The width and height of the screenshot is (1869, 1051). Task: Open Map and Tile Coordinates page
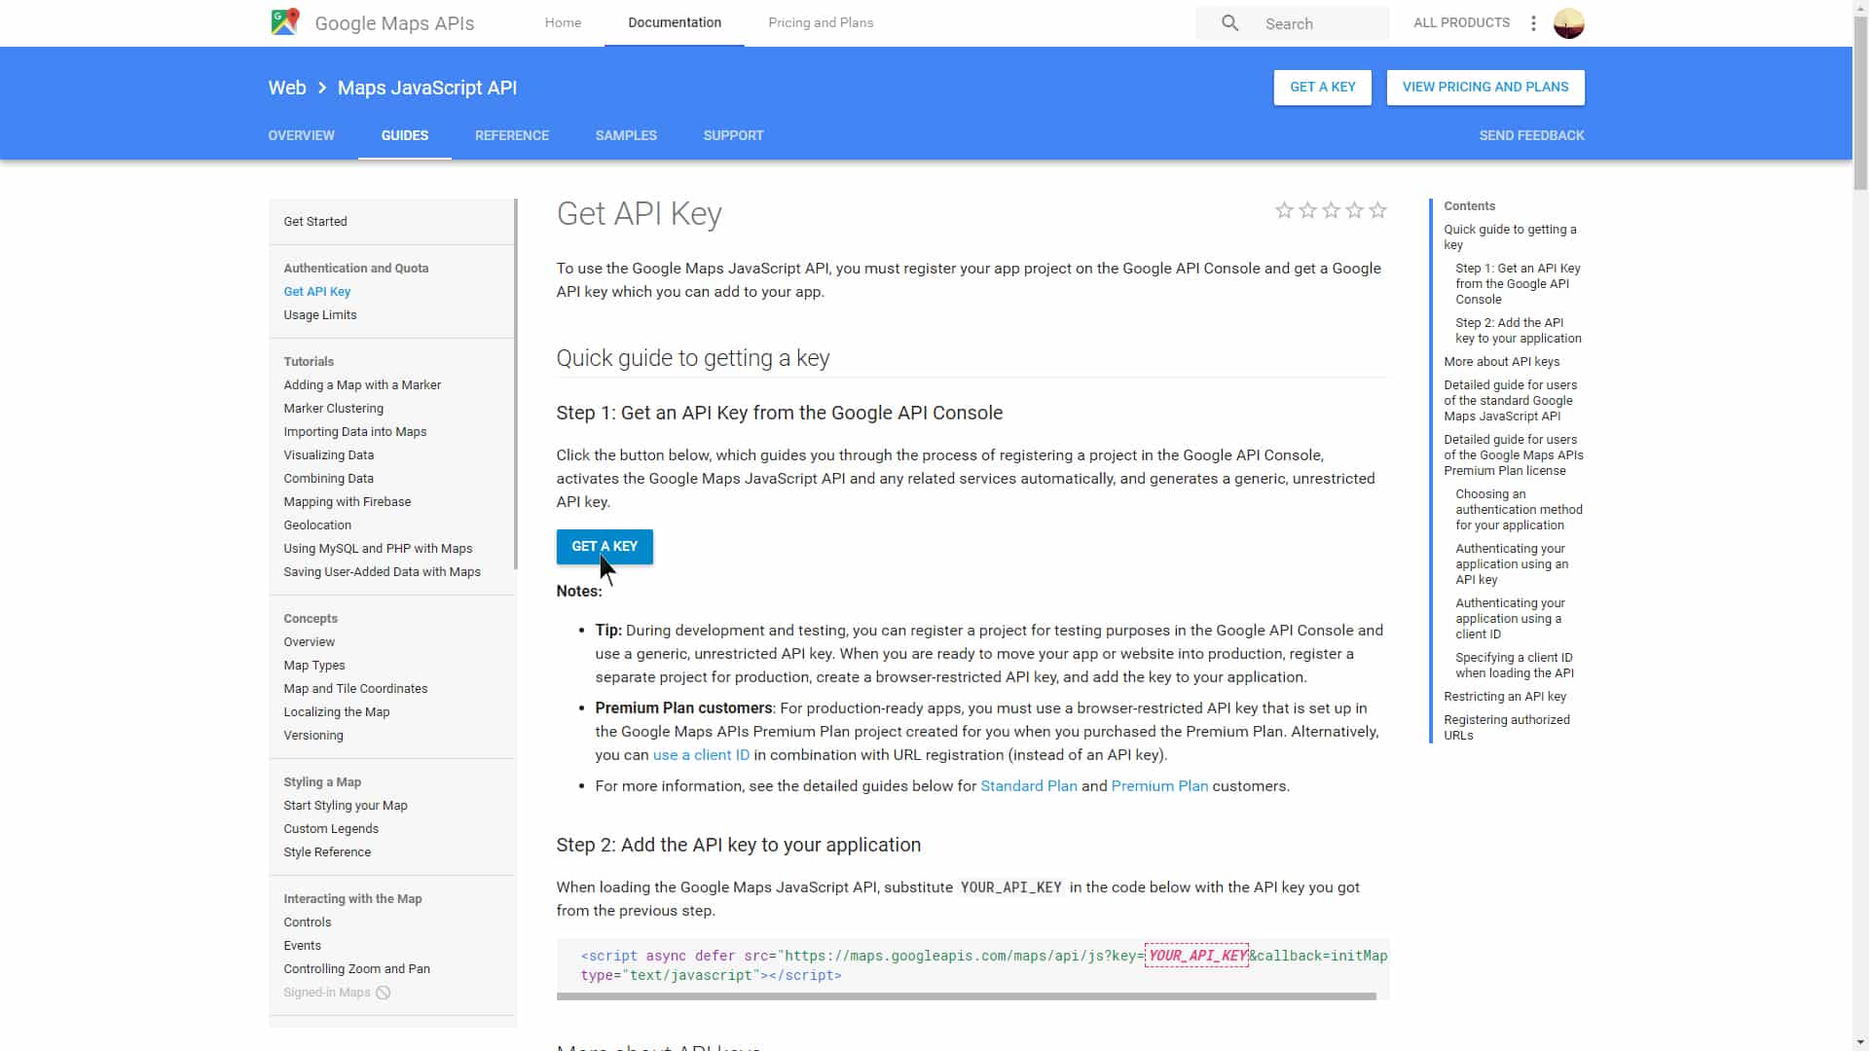tap(355, 689)
